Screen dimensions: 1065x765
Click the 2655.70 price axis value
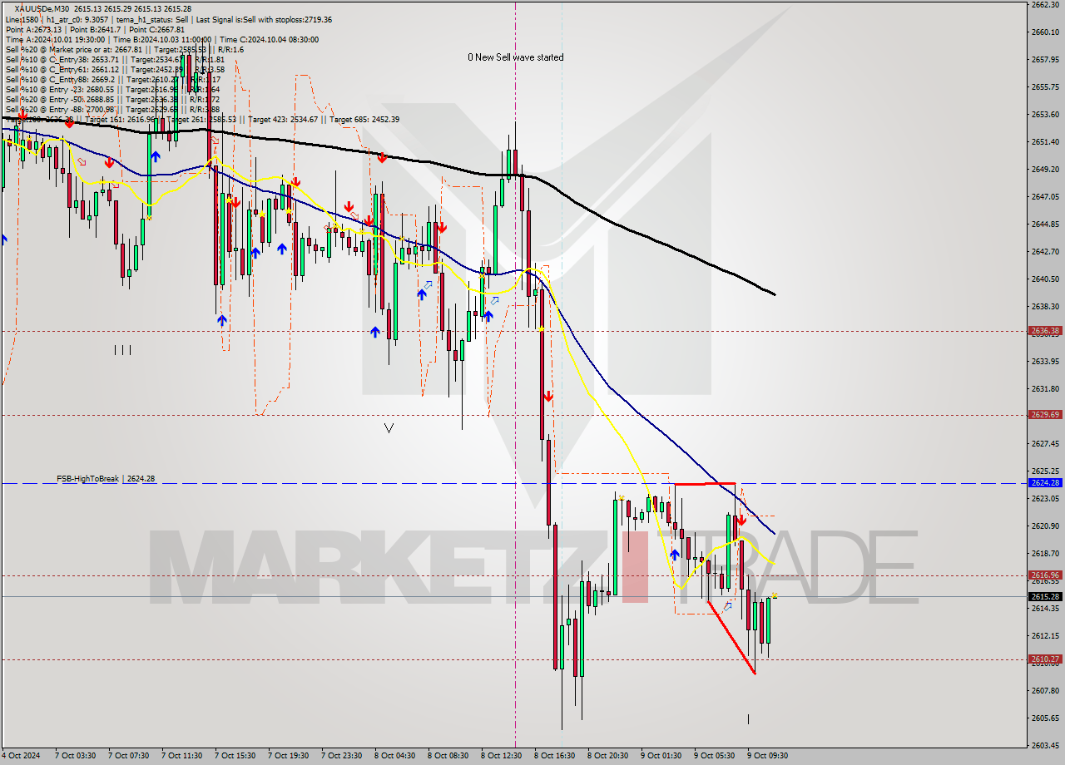1045,86
